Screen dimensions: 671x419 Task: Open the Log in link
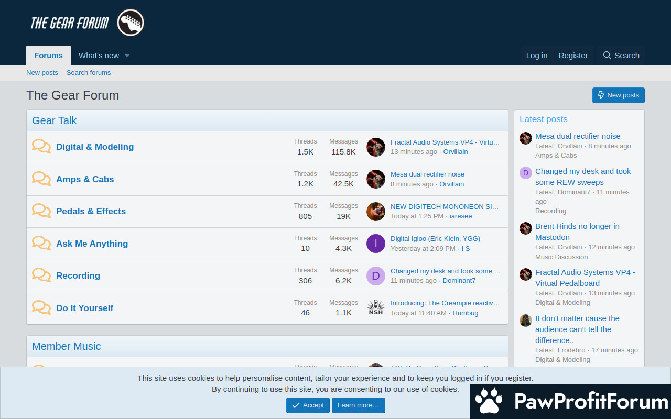click(536, 56)
